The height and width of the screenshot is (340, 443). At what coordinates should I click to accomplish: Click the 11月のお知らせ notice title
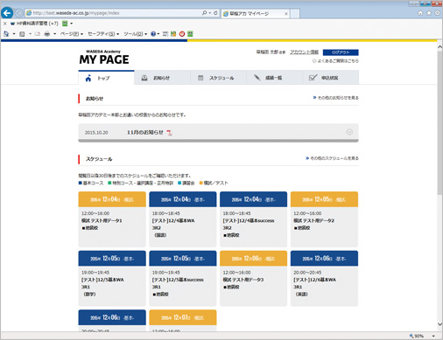pyautogui.click(x=145, y=132)
